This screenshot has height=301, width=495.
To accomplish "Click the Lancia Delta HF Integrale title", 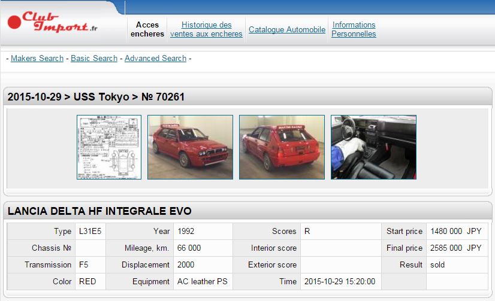I will (x=99, y=211).
